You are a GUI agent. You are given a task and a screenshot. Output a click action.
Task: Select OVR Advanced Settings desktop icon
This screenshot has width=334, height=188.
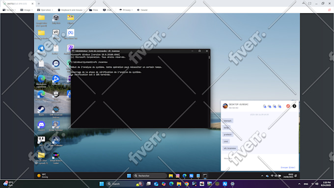(56, 112)
